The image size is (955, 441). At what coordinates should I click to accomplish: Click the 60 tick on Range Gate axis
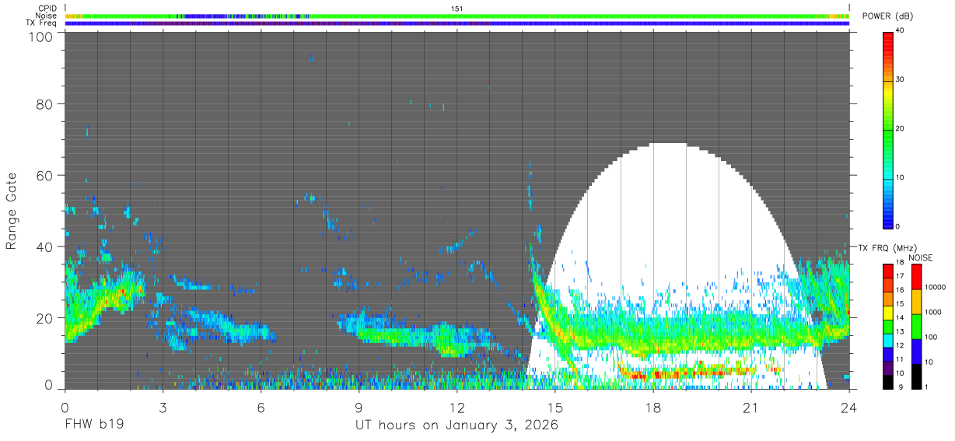45,176
